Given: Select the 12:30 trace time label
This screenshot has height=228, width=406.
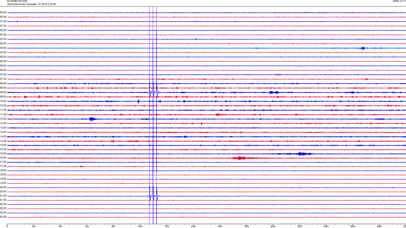Looking at the screenshot, I should click(x=3, y=123).
